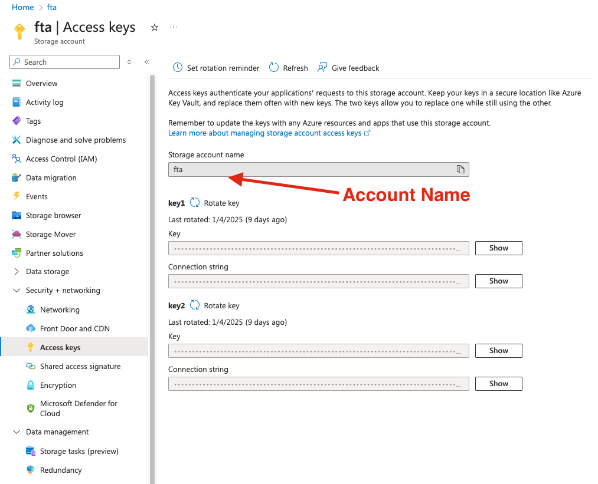Viewport: 598px width, 484px height.
Task: Show the key1 Connection string
Action: coord(498,281)
